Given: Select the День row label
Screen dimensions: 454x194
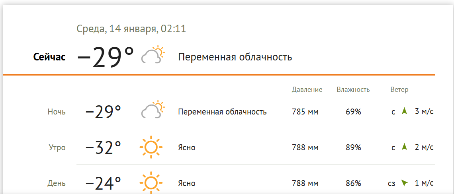Looking at the screenshot, I should tap(57, 183).
